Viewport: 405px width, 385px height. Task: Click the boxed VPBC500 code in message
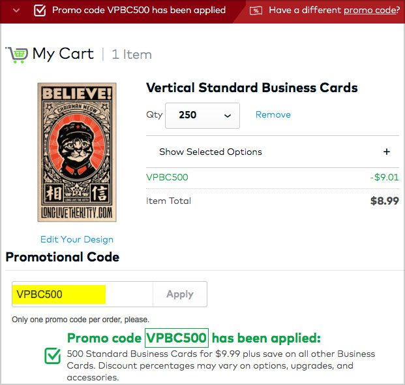[177, 338]
